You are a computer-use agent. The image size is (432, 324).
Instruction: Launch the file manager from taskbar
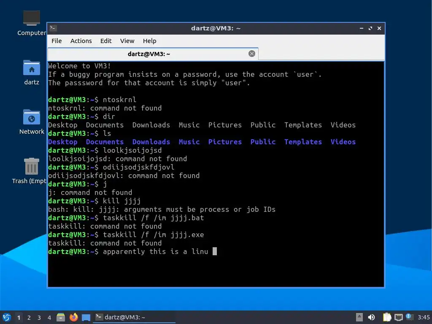[x=61, y=317]
